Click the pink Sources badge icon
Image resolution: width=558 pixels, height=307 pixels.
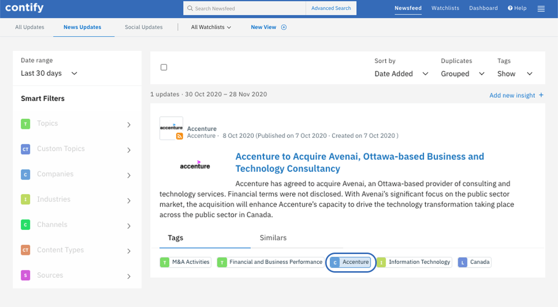(x=26, y=276)
